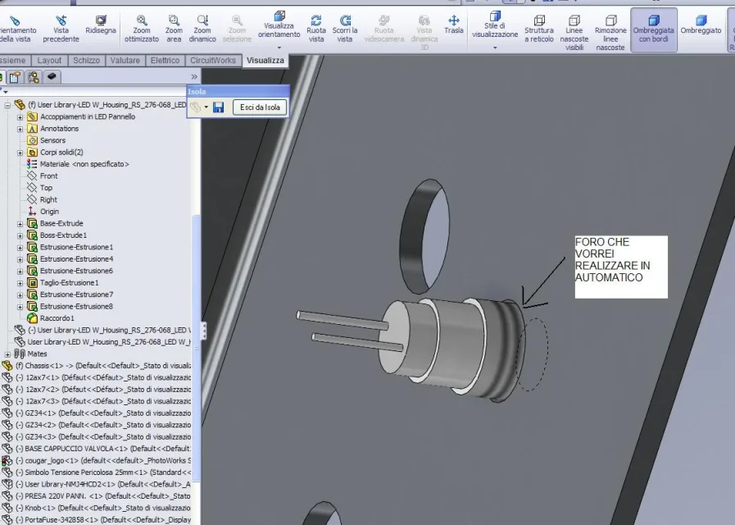Click Esci da Isola button
Screen dimensions: 735x525
(x=260, y=107)
